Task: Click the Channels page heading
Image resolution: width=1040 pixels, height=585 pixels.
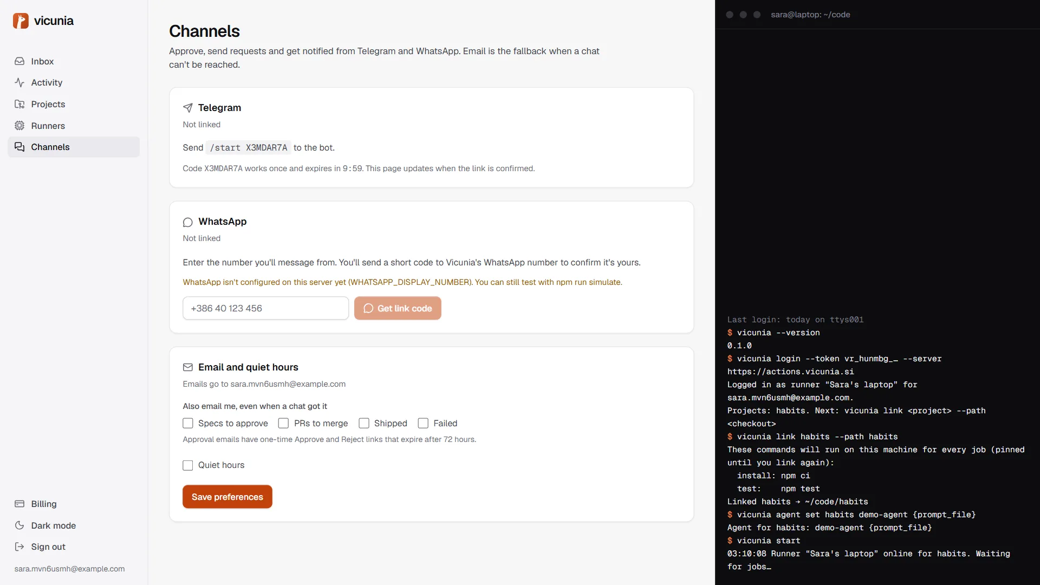Action: [x=204, y=31]
